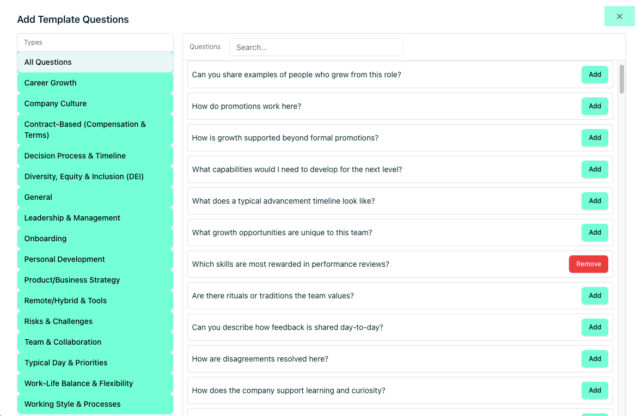Select the All Questions type
642x416 pixels.
[x=95, y=62]
